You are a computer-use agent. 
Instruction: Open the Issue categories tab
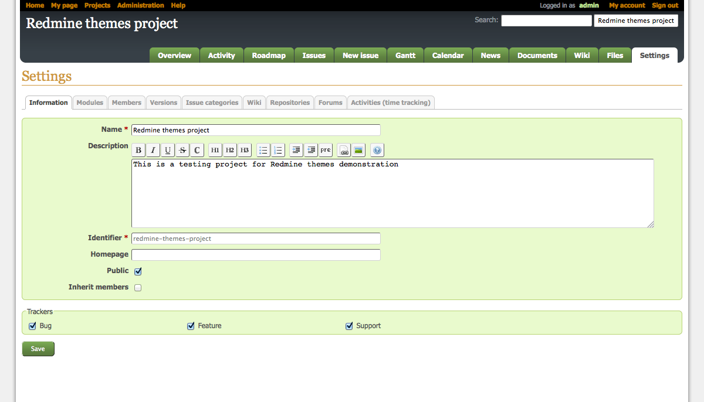pos(212,103)
